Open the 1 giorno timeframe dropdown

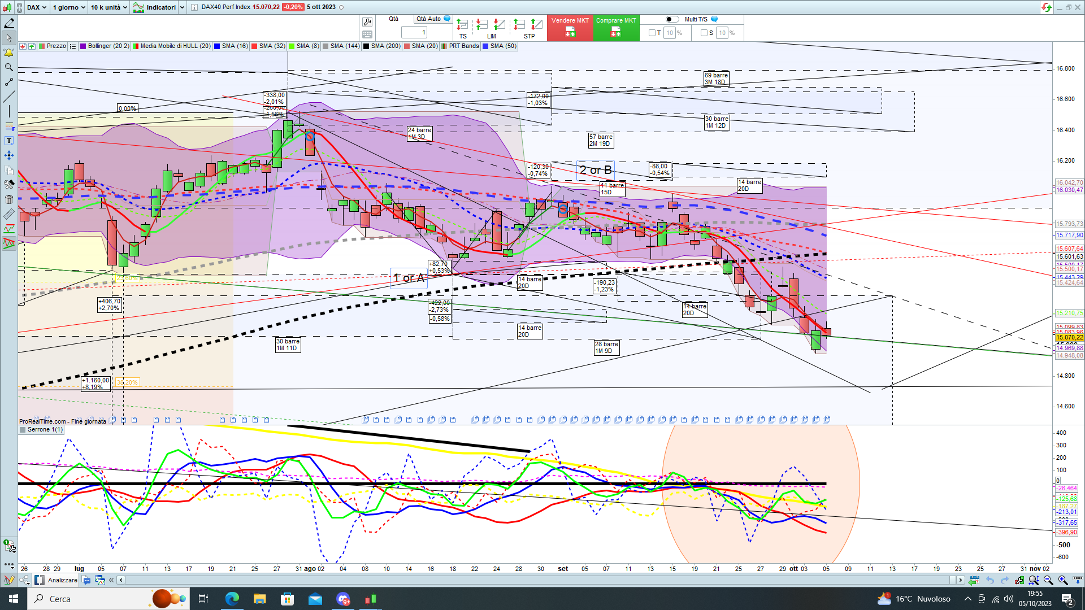click(x=69, y=7)
